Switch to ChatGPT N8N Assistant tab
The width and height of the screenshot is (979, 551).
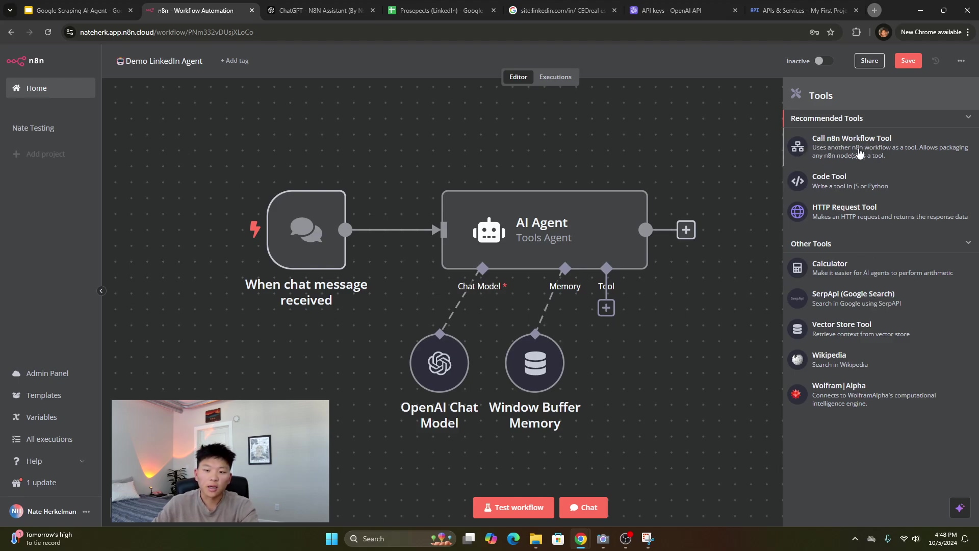[x=321, y=10]
